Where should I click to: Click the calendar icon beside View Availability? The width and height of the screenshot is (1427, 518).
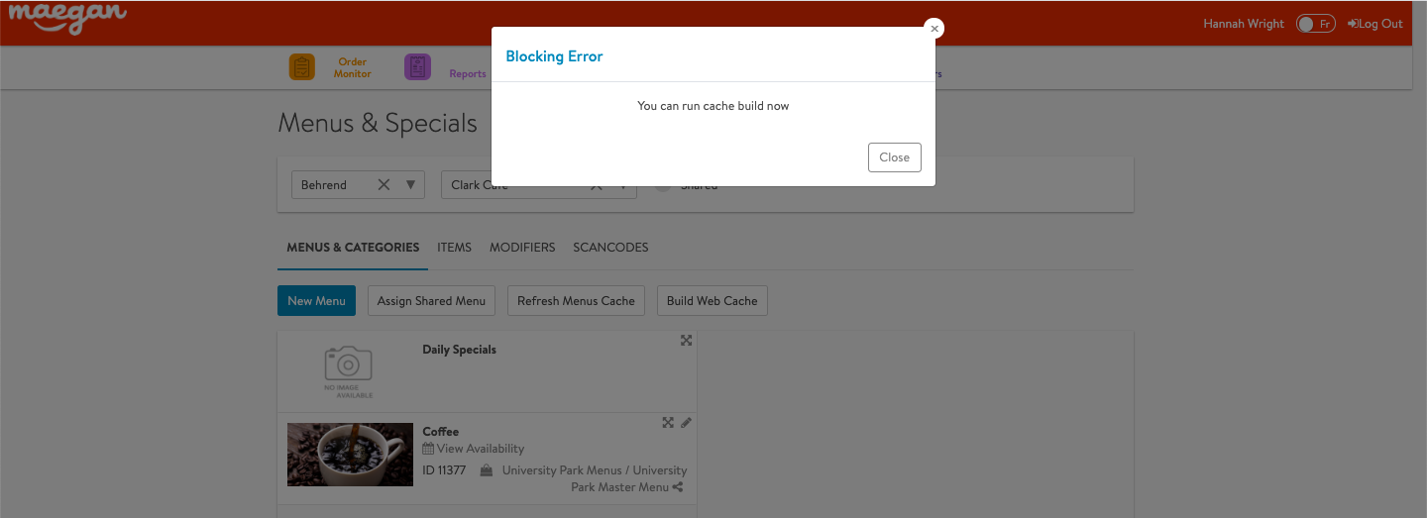(428, 449)
